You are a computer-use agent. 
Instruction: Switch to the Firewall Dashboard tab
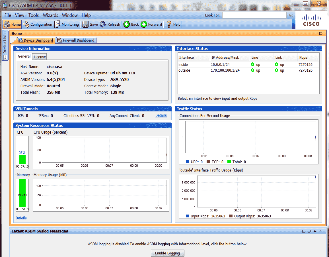pyautogui.click(x=76, y=40)
